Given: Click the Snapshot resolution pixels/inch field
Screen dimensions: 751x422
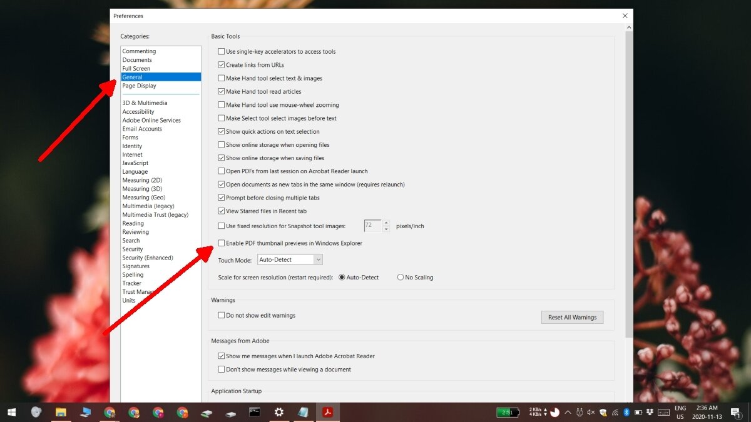Looking at the screenshot, I should 372,226.
